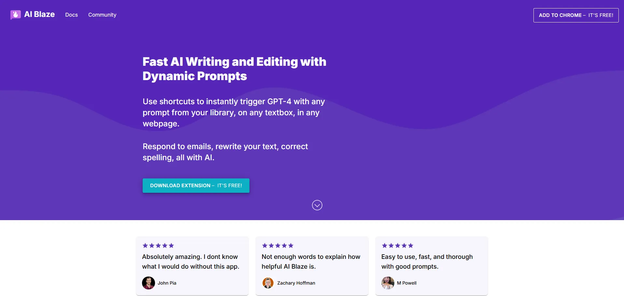Screen dimensions: 624x296
Task: Click the circled down-chevron scroll icon
Action: tap(317, 205)
